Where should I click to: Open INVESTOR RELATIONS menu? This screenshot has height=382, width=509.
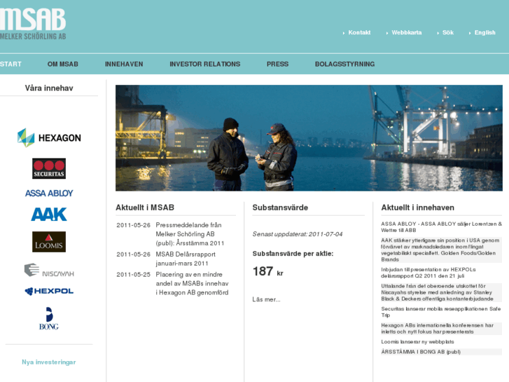pyautogui.click(x=205, y=64)
